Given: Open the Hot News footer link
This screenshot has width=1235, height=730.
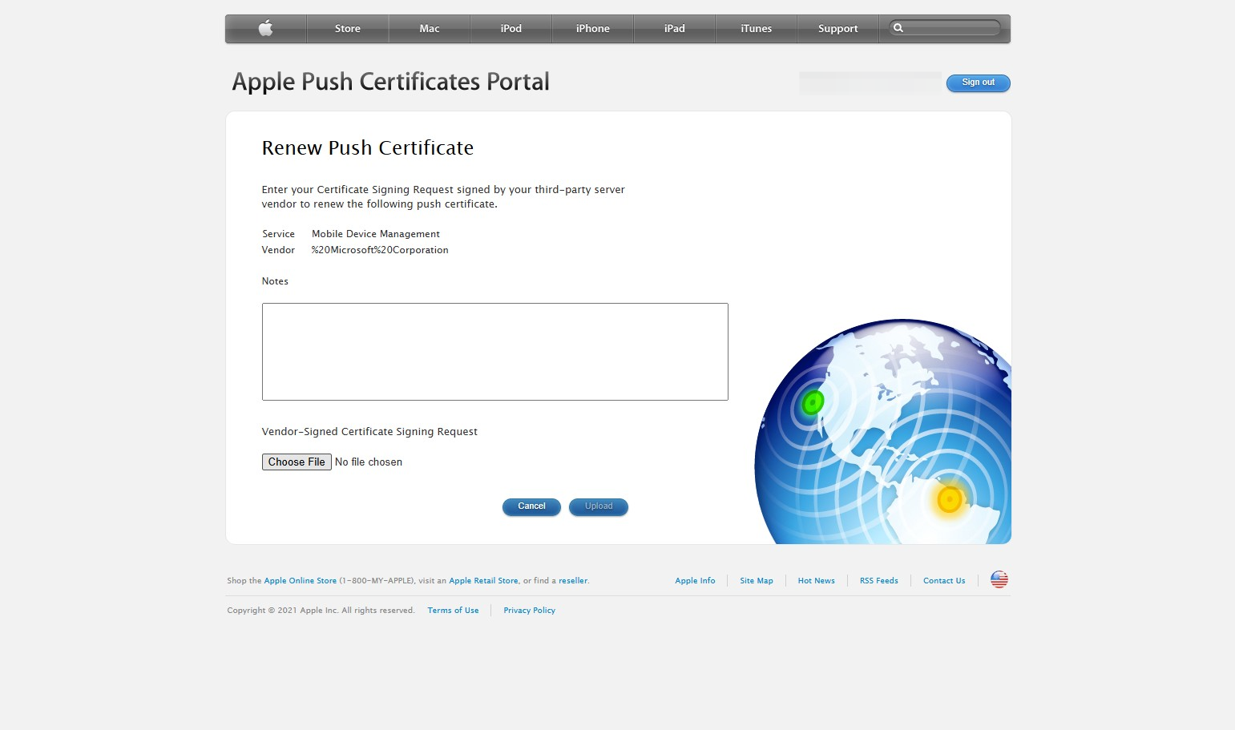Looking at the screenshot, I should [x=817, y=581].
